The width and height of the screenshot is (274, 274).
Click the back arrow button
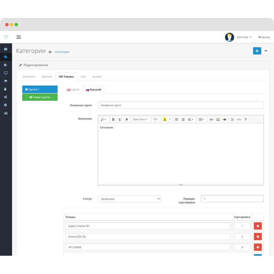tap(266, 51)
